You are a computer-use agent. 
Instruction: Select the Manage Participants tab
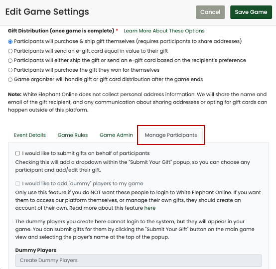pos(171,135)
